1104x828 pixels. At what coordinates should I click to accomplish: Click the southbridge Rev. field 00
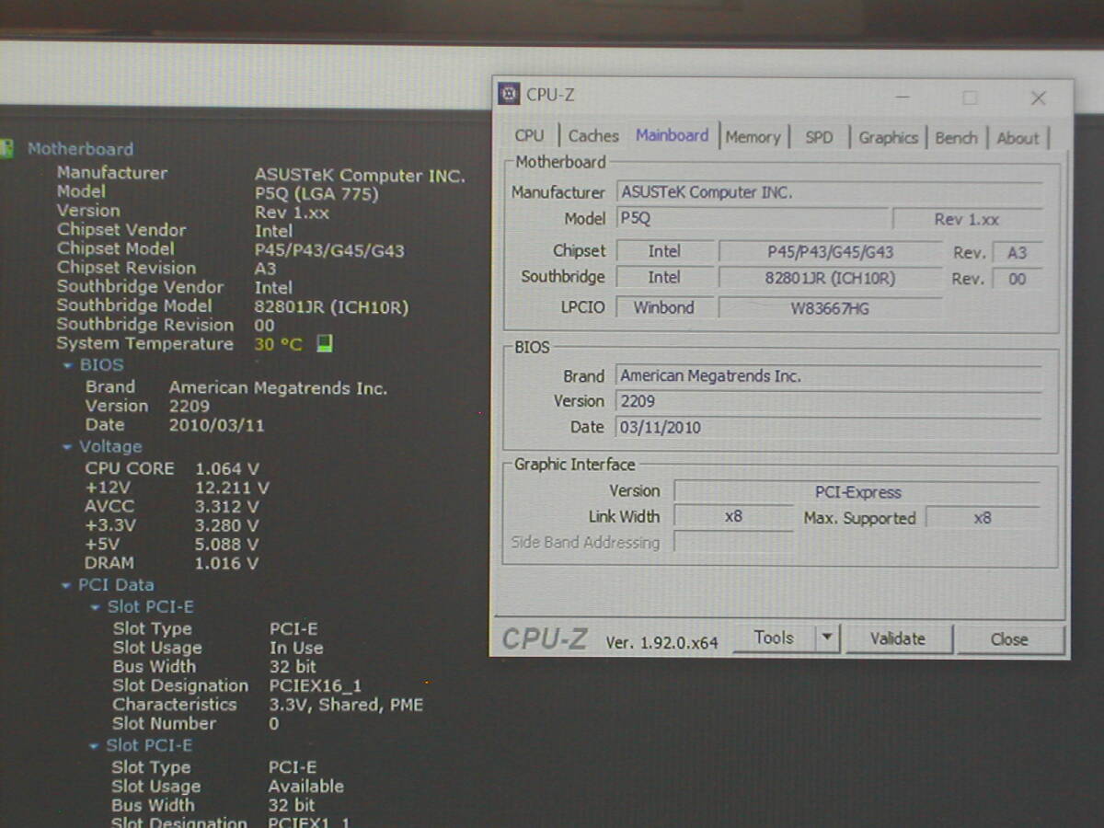tap(1018, 279)
